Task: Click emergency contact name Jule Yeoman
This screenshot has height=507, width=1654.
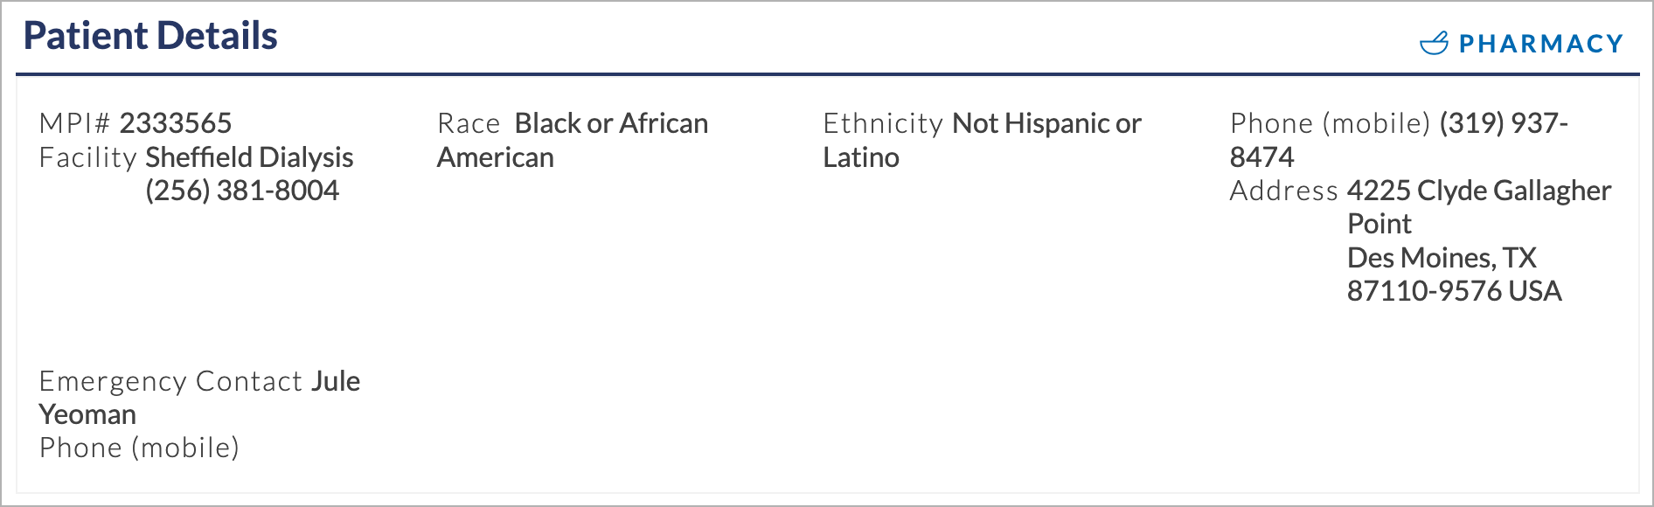Action: tap(200, 398)
